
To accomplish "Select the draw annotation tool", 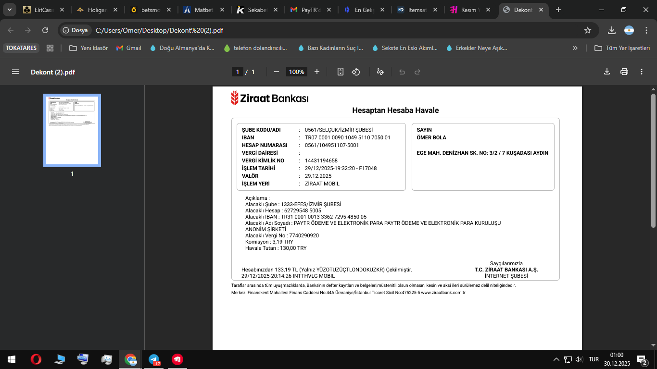I will click(x=380, y=72).
